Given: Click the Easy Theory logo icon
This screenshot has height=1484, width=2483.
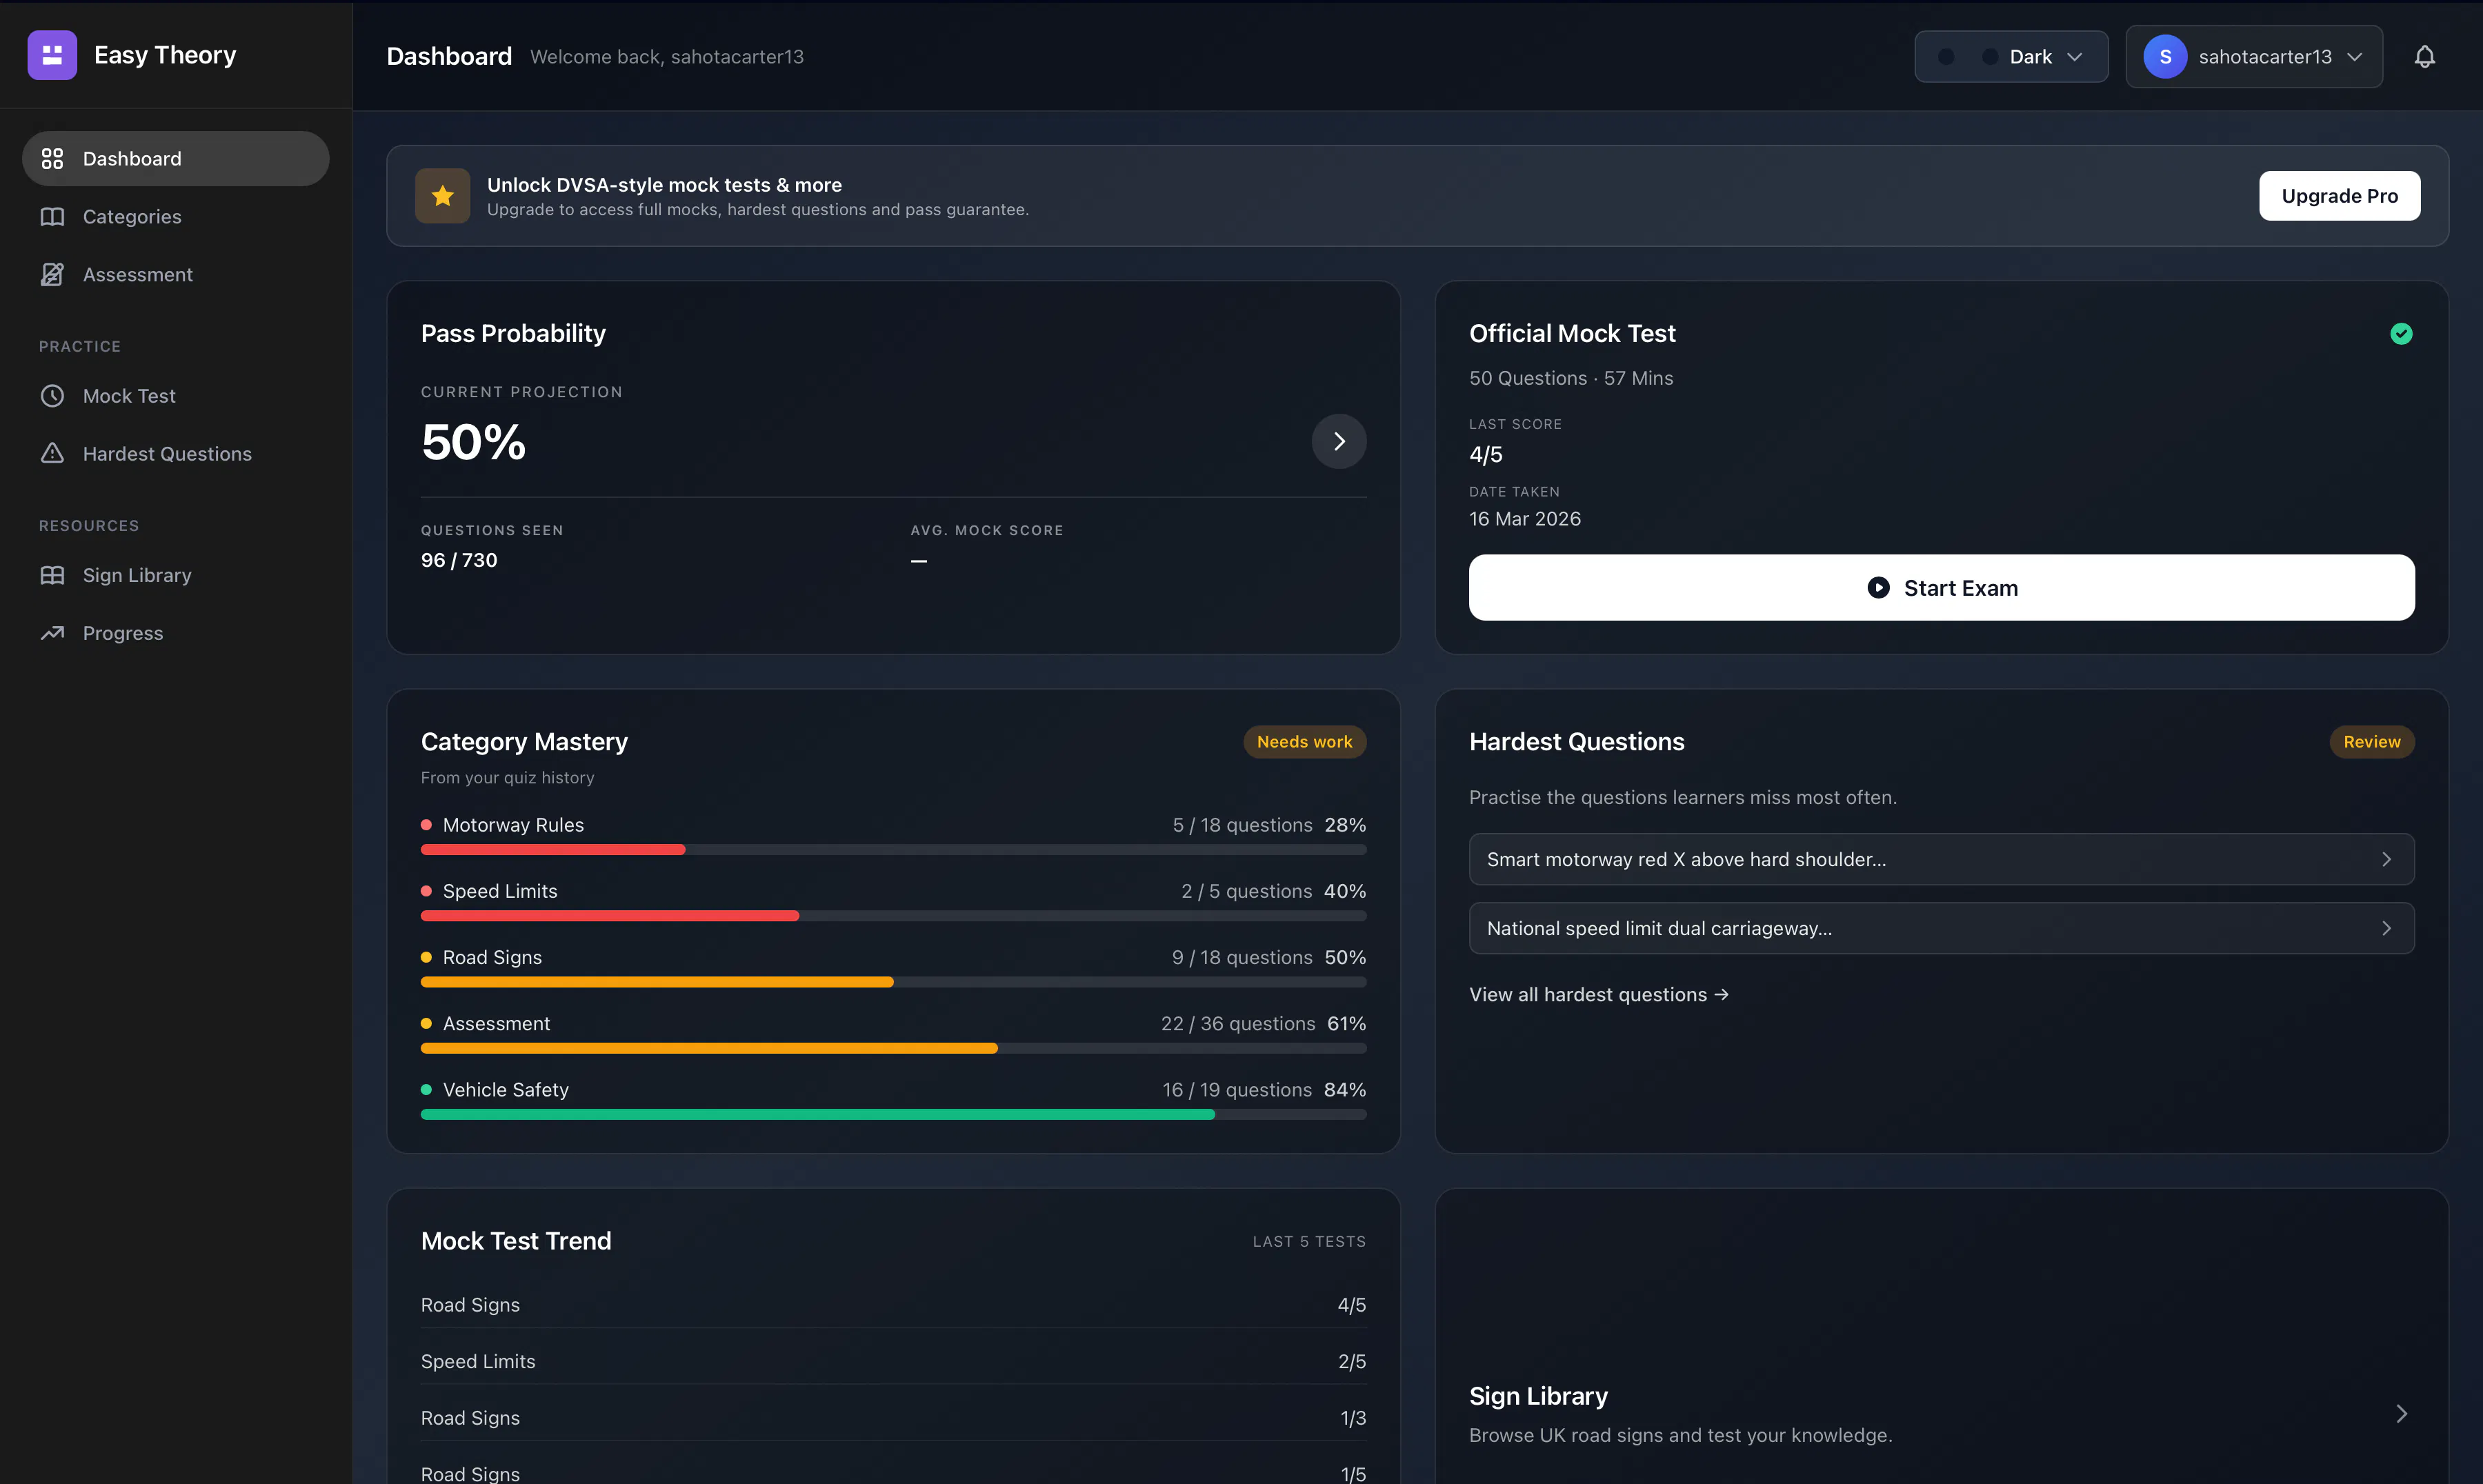Looking at the screenshot, I should pos(52,55).
